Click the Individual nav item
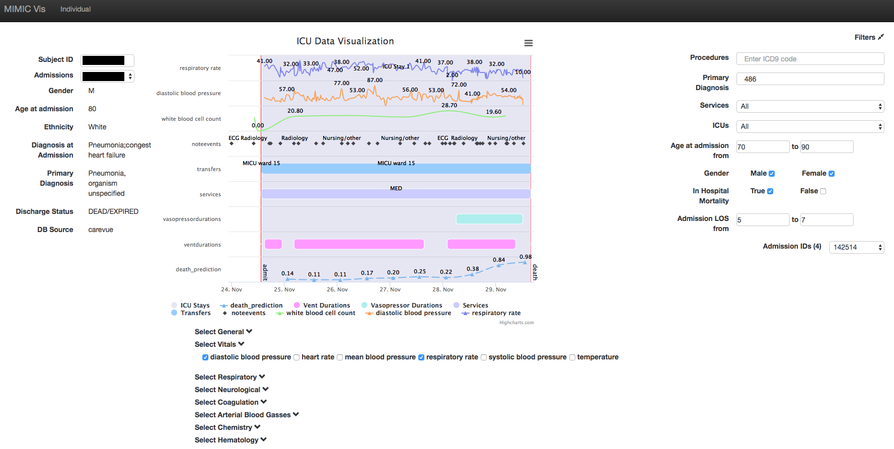The height and width of the screenshot is (449, 894). [x=76, y=9]
